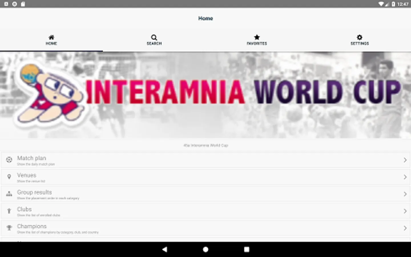Open Group results via its chevron
This screenshot has height=257, width=411.
coord(405,194)
